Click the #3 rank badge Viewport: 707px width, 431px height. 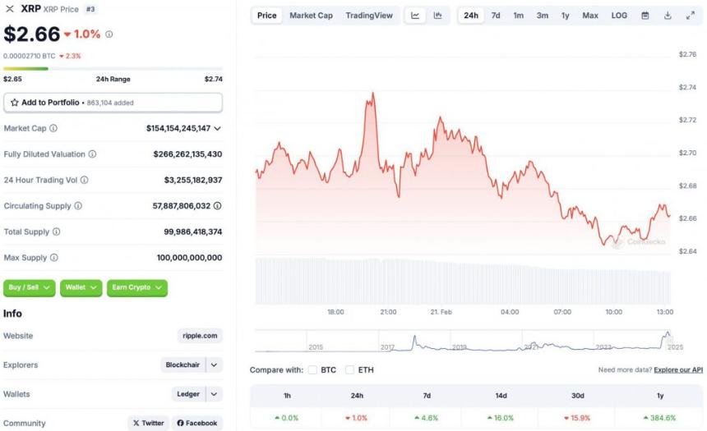coord(90,9)
